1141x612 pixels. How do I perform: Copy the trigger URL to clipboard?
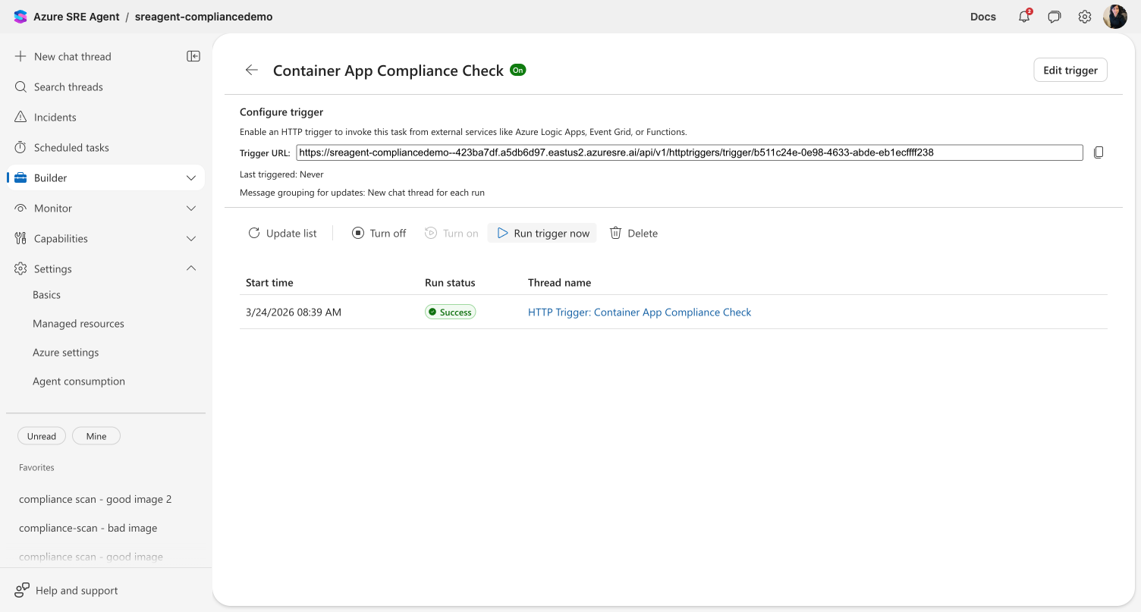(x=1099, y=152)
